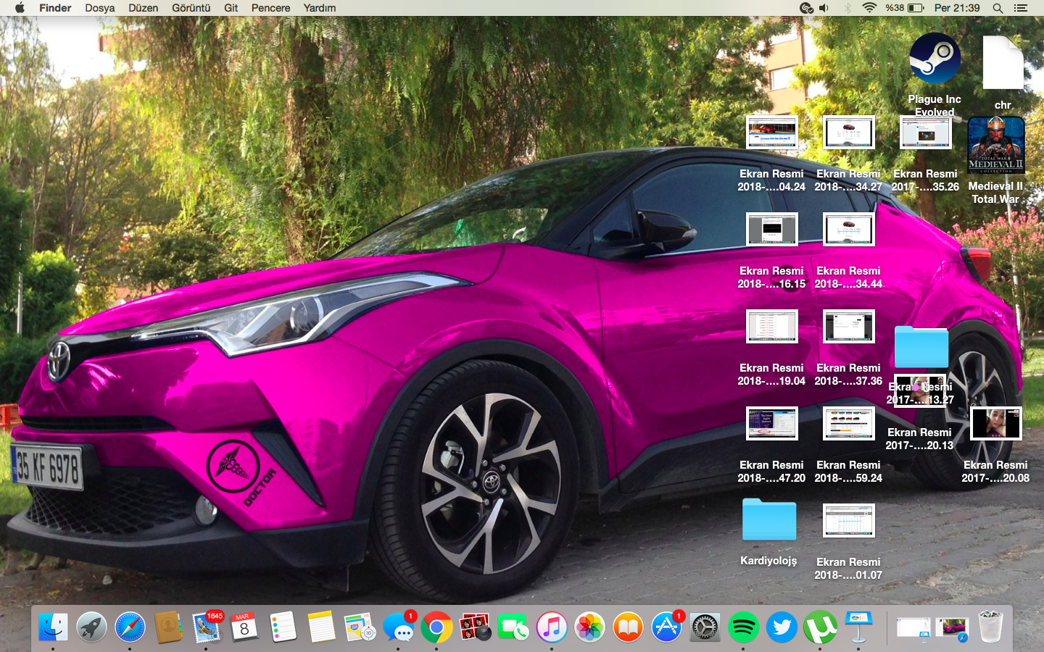This screenshot has height=652, width=1044.
Task: Select screenshot Ekran Resmi 2018-....37.36
Action: 849,327
